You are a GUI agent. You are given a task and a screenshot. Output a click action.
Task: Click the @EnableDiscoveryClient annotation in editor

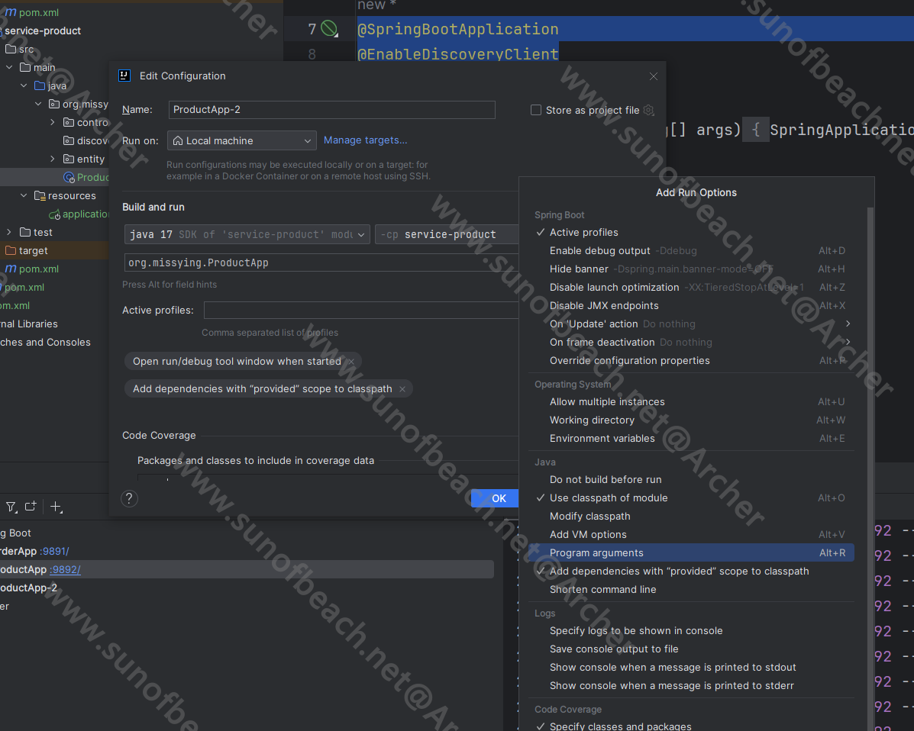pos(457,54)
